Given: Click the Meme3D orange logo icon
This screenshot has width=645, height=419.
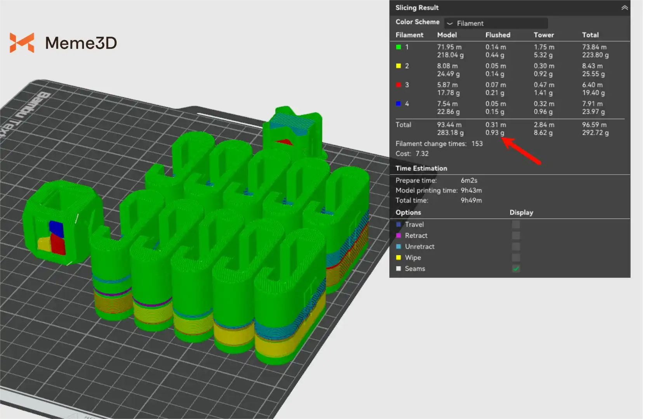Looking at the screenshot, I should 22,43.
